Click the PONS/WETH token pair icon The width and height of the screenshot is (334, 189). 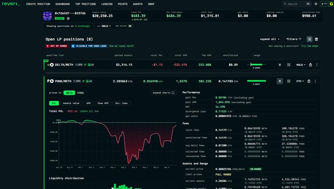pyautogui.click(x=50, y=81)
